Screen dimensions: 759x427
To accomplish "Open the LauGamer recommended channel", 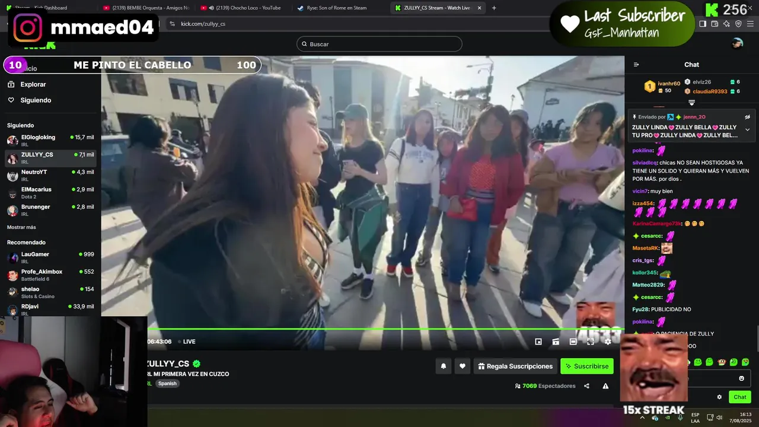I will click(50, 257).
